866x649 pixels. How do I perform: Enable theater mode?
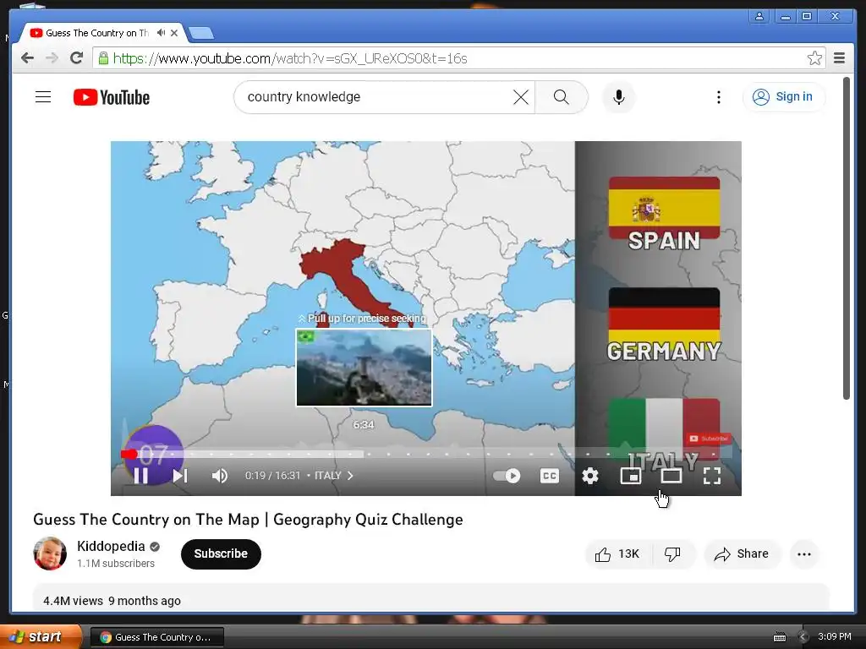pos(671,476)
